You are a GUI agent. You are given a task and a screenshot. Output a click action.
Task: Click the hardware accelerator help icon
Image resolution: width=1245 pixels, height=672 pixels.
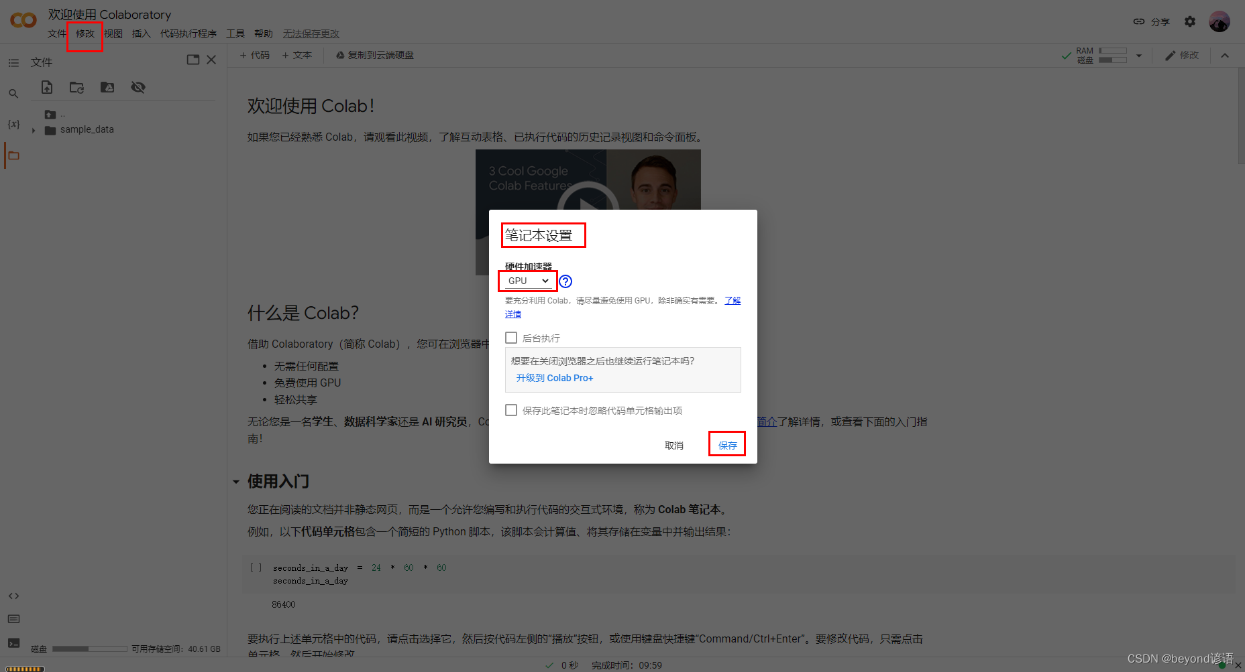[x=565, y=281]
